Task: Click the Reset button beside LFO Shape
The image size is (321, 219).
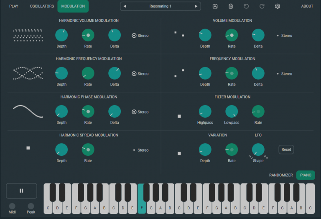Action: tap(286, 149)
